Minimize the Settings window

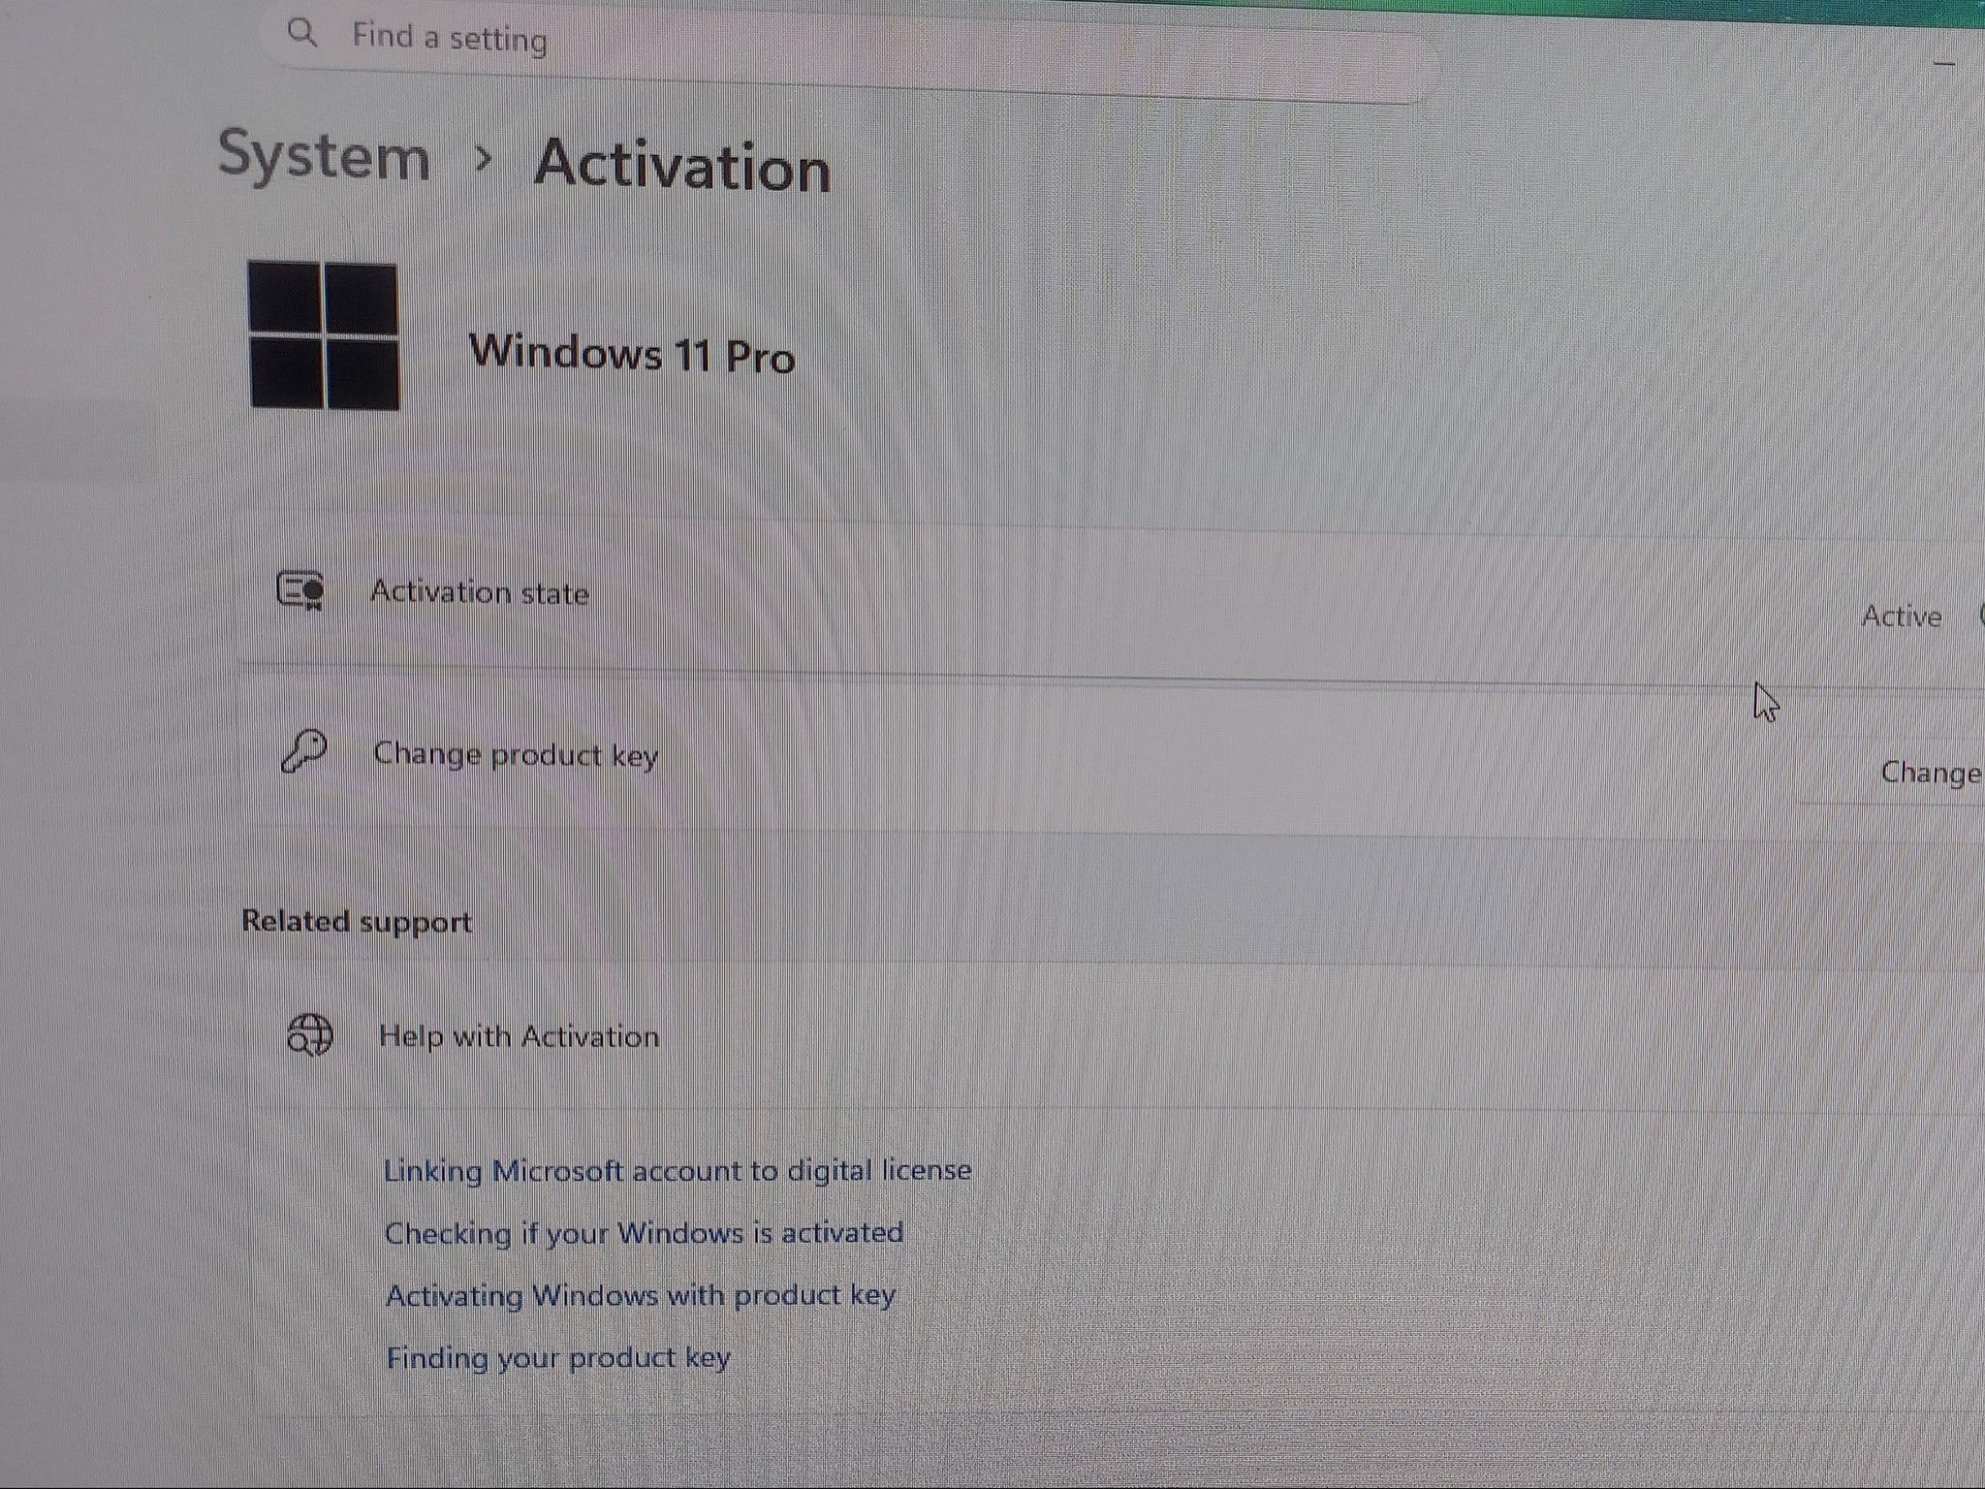click(1943, 64)
